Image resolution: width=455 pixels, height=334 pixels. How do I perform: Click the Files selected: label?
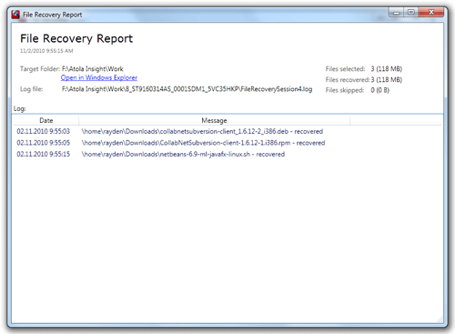coord(345,69)
